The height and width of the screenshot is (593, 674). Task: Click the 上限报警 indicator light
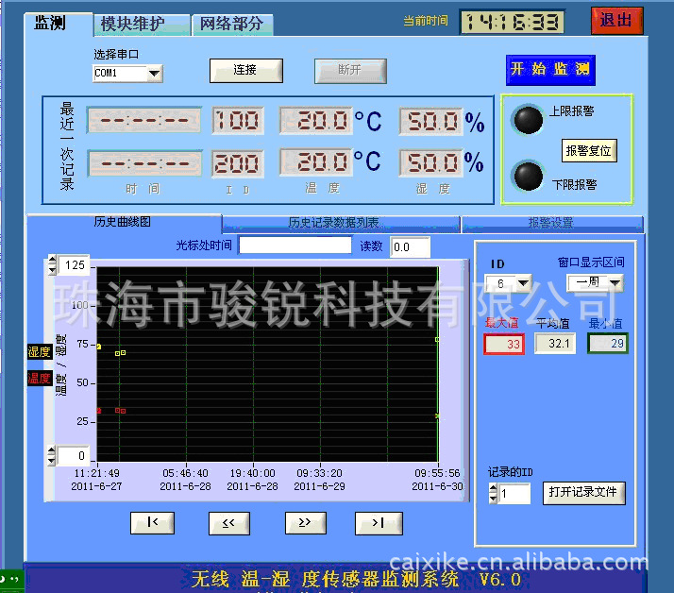click(x=528, y=120)
